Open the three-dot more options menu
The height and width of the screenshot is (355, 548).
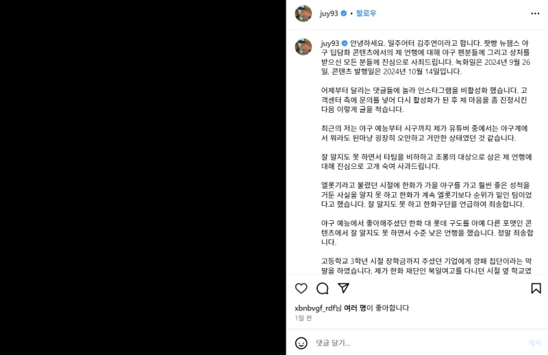535,14
